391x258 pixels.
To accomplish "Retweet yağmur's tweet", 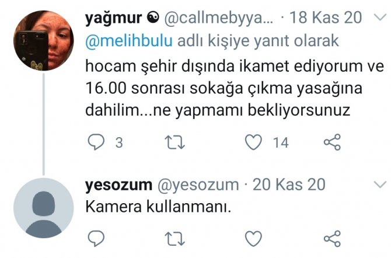I will [175, 142].
